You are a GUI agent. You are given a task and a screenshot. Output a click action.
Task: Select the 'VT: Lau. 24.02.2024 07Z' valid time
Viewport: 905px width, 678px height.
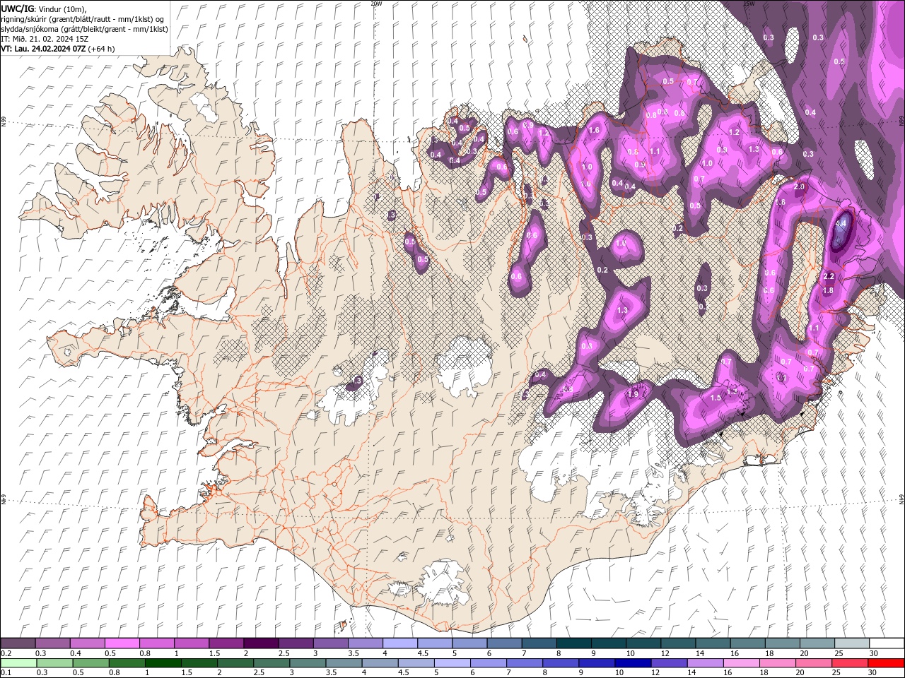pos(43,49)
